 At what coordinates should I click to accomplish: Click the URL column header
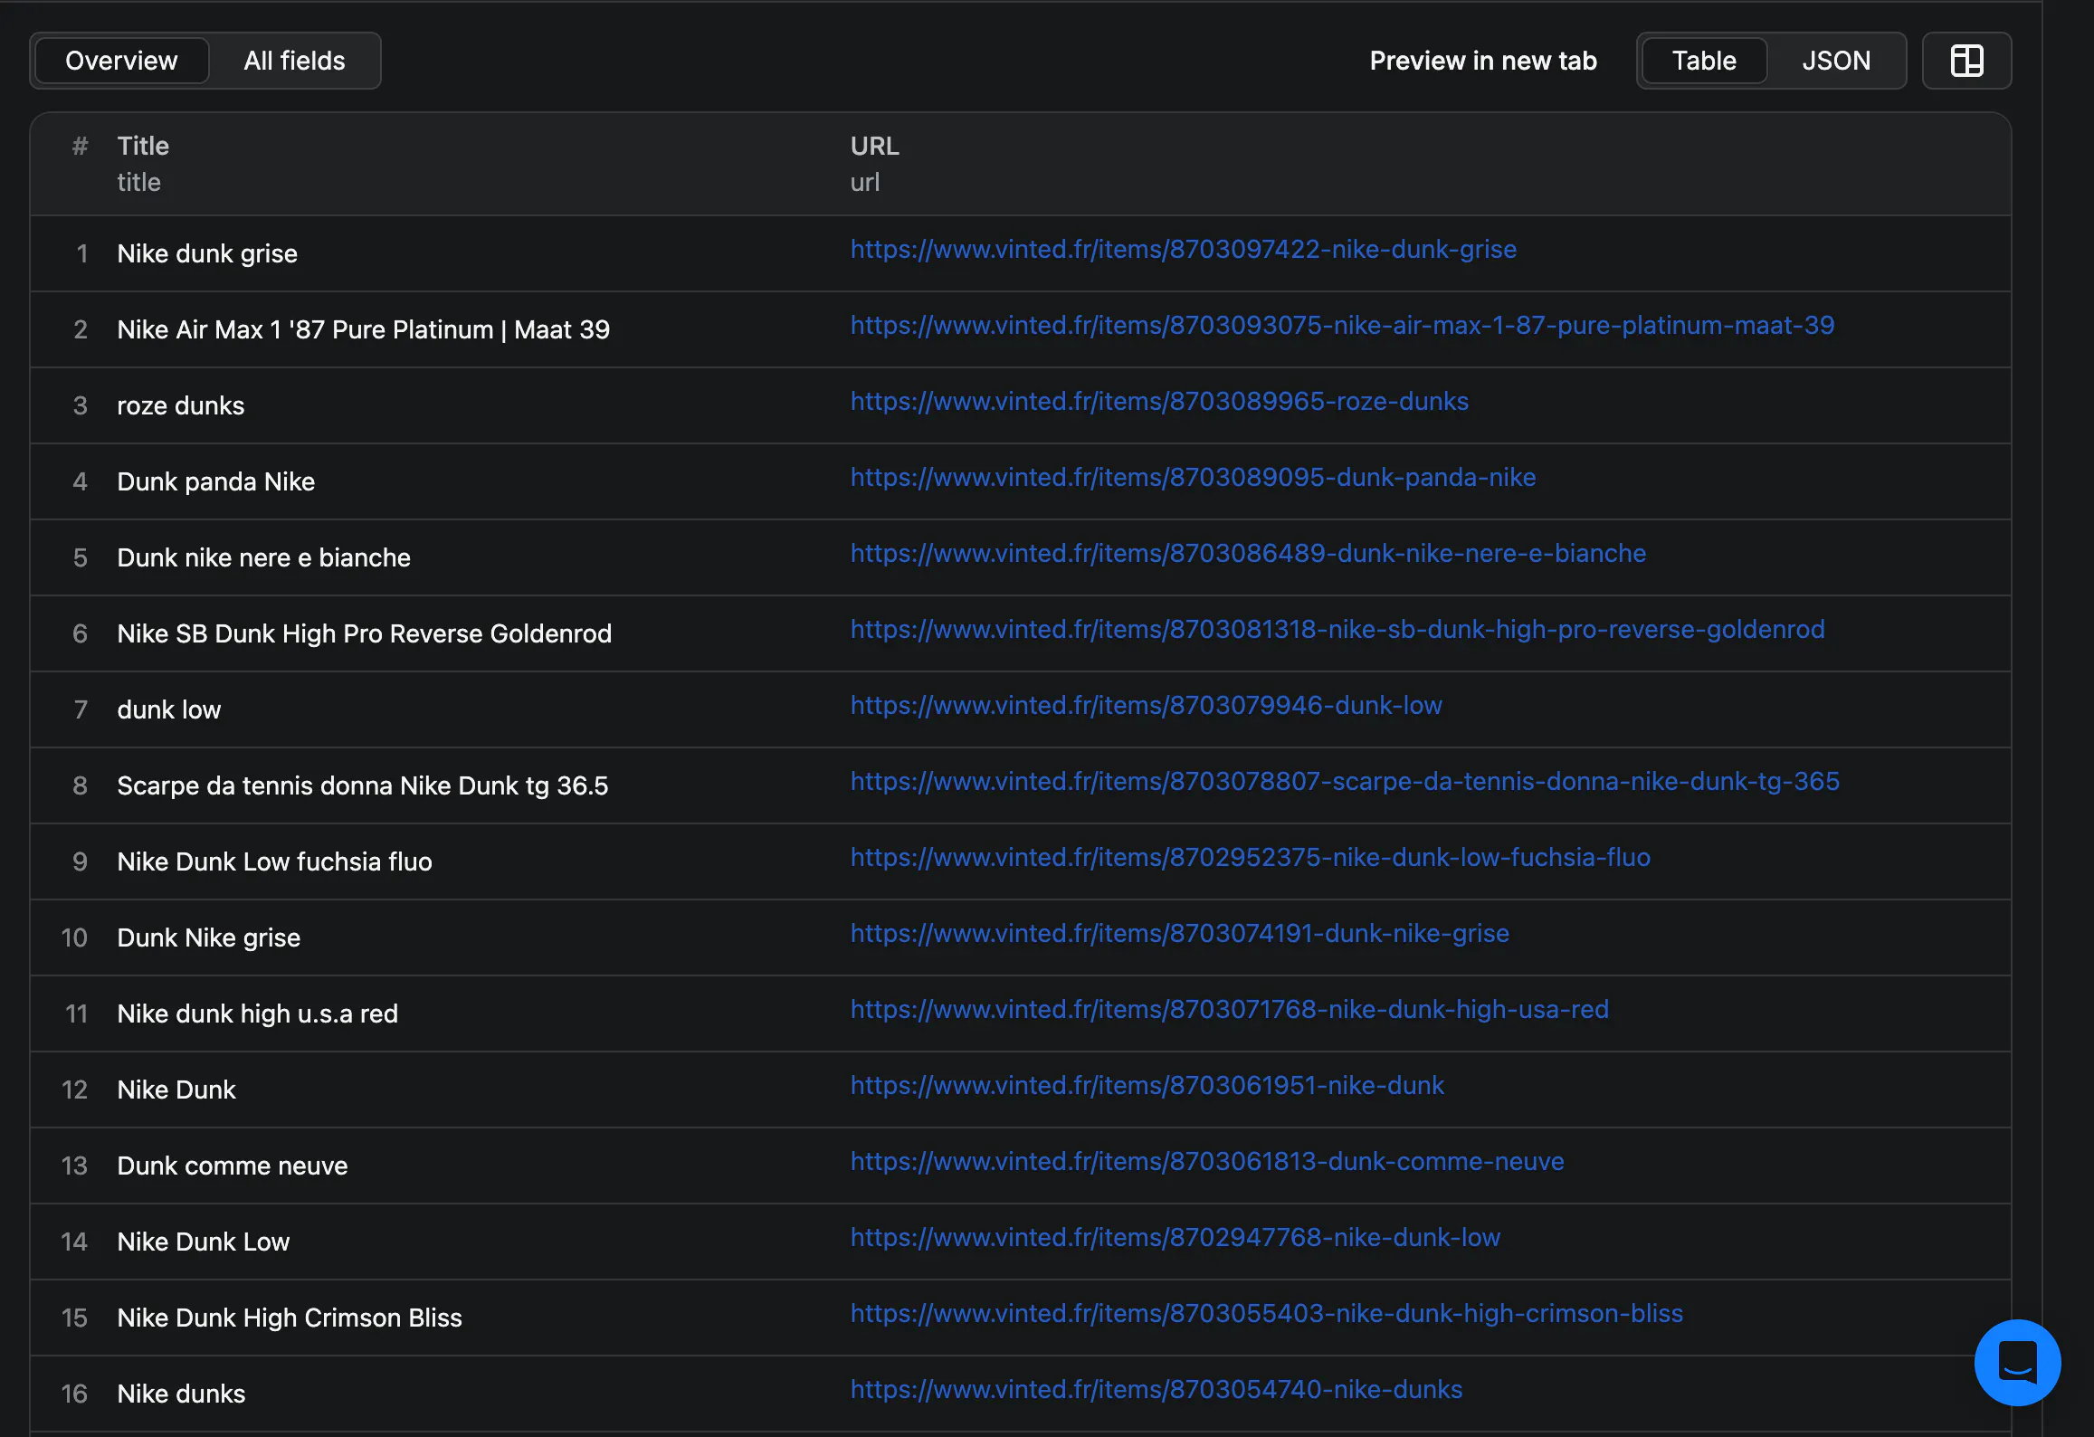[x=874, y=146]
